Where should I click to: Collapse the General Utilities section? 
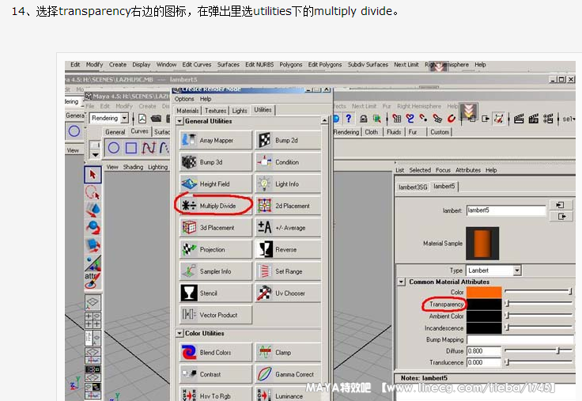click(x=180, y=121)
